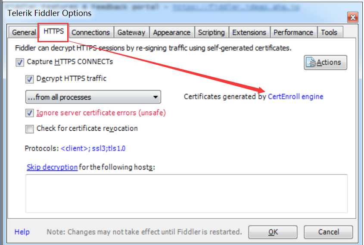Click the CertEnroll engine link
364x245 pixels.
[x=295, y=97]
